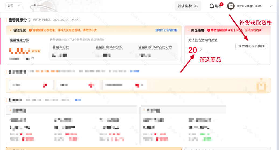Click the help icon beside 售罄健康分
Viewport: 279px width, 150px height.
click(29, 20)
